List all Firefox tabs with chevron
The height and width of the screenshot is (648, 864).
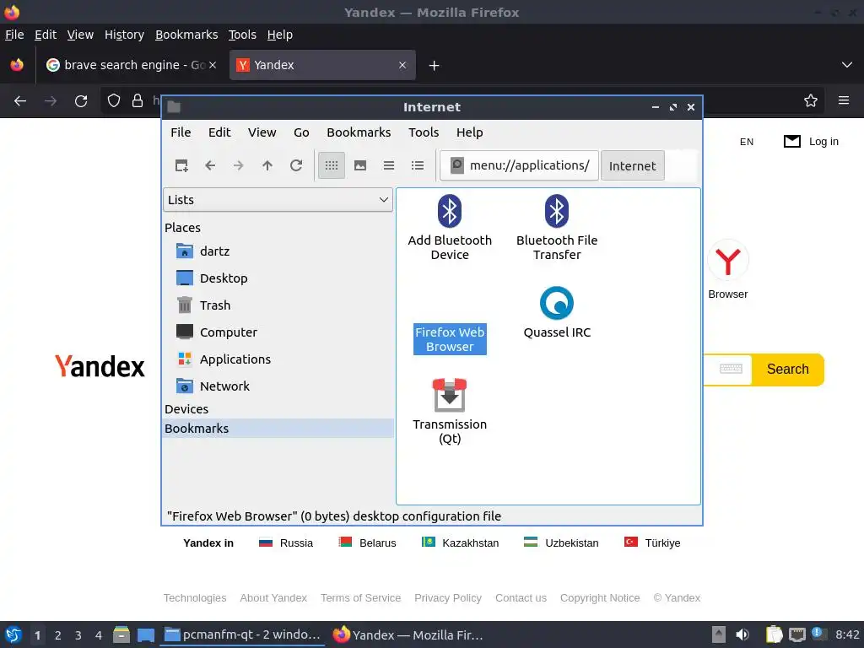pyautogui.click(x=847, y=65)
